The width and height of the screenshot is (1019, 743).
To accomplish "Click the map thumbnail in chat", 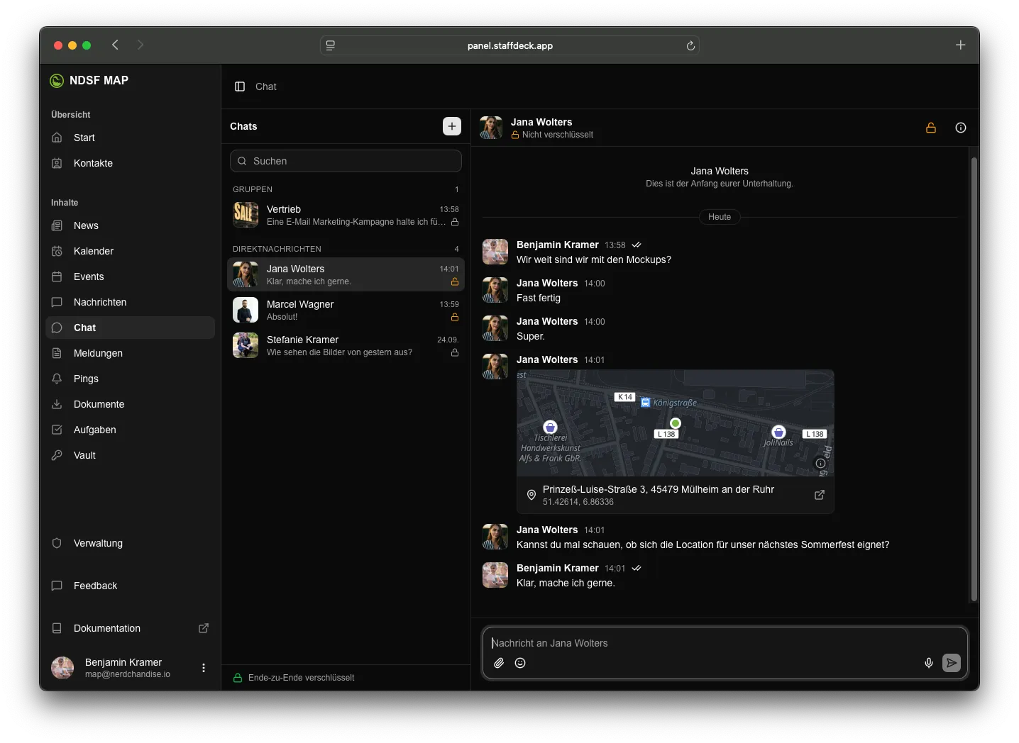I will click(x=675, y=423).
